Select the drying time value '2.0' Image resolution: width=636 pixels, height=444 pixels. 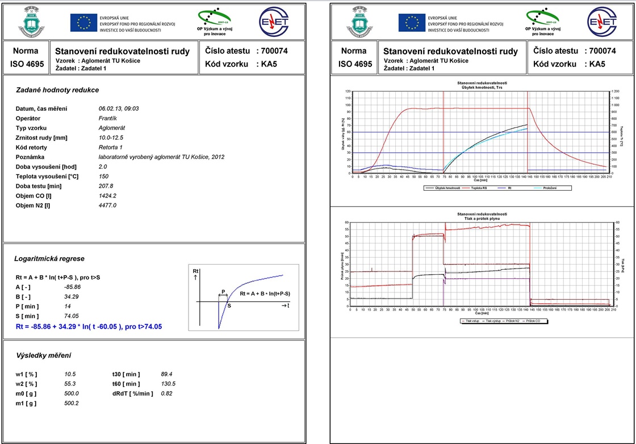103,167
